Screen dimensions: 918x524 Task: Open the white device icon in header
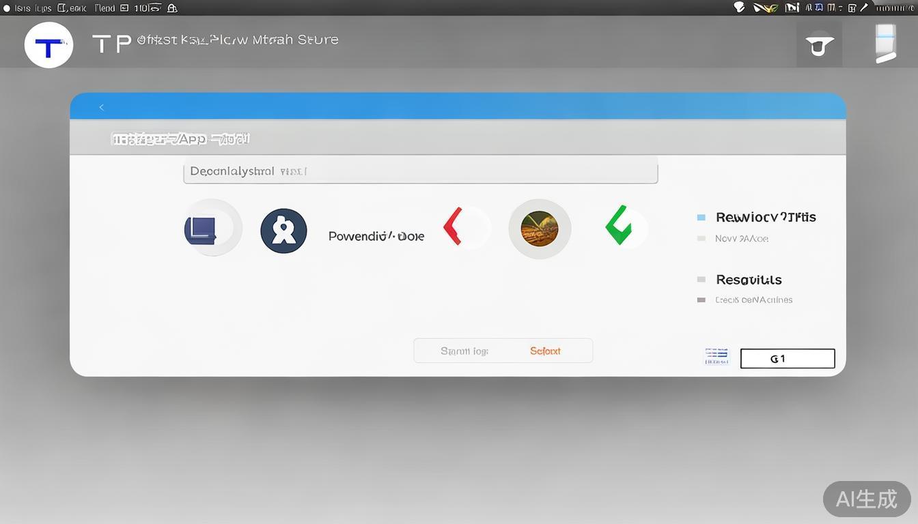point(885,44)
